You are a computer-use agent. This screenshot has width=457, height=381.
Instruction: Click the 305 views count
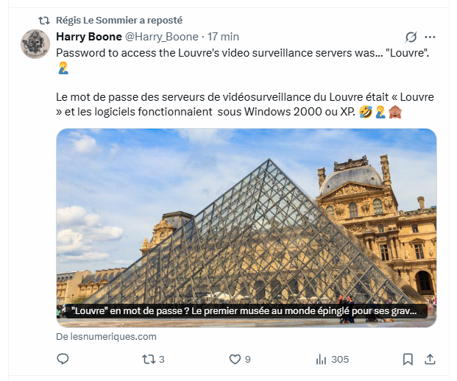[x=340, y=359]
